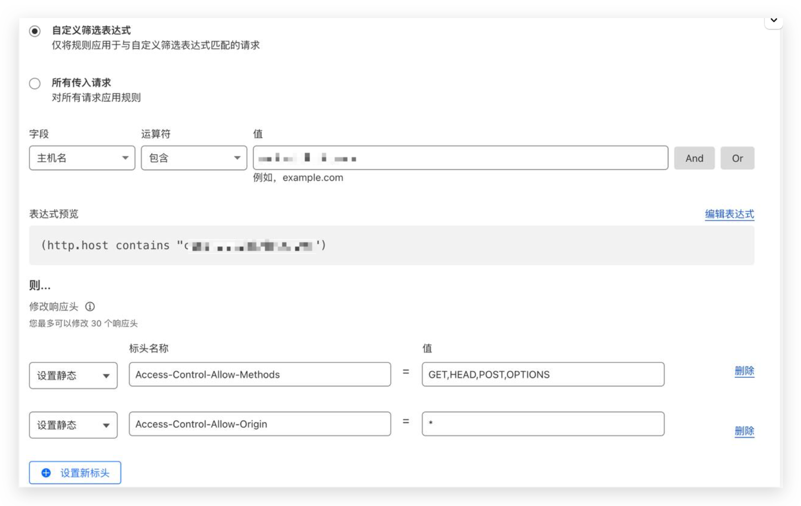Click 删除 for the Access-Control-Allow-Methods row
The height and width of the screenshot is (506, 801).
(x=744, y=371)
